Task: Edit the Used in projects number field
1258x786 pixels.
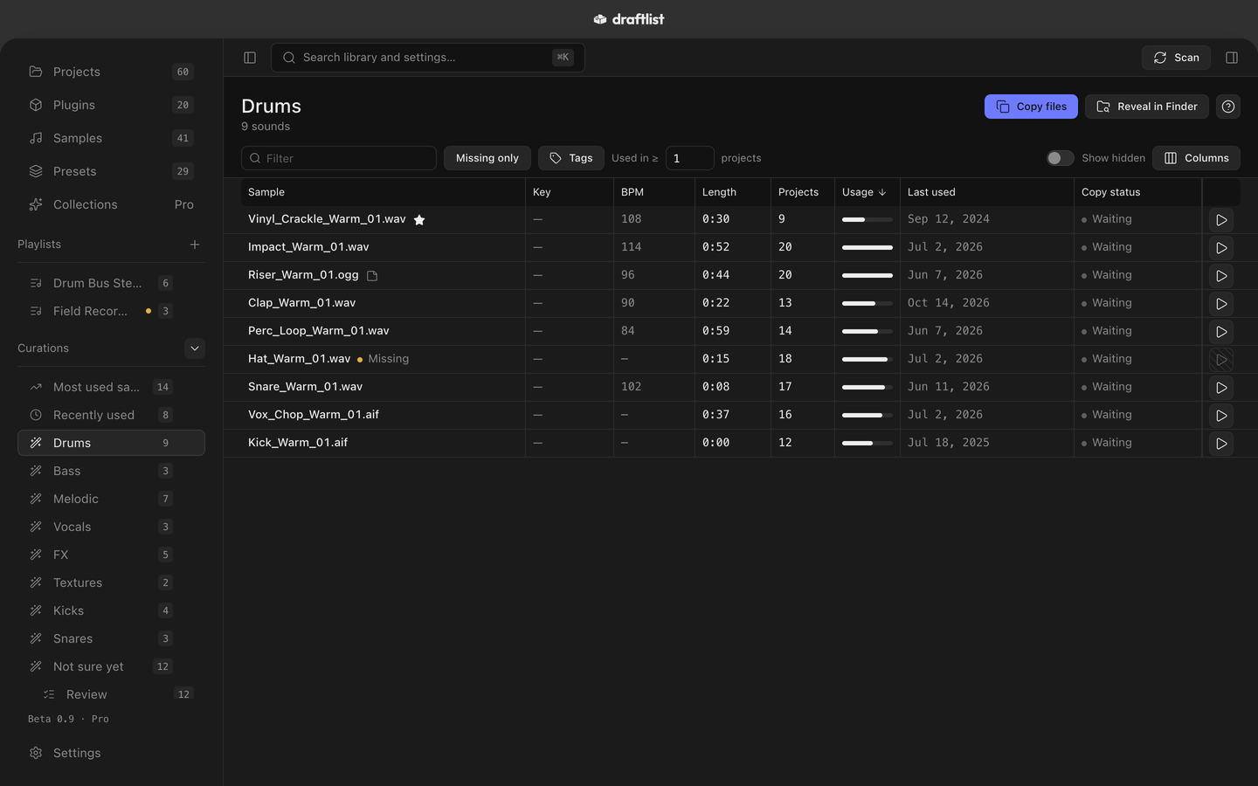Action: click(x=690, y=158)
